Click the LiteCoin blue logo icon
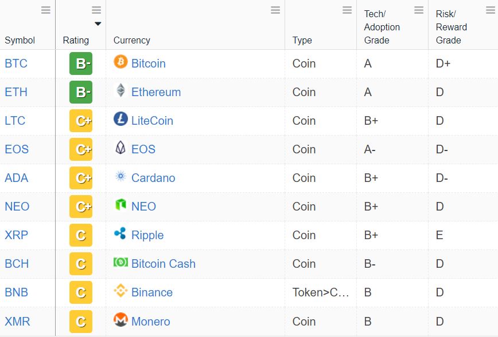This screenshot has height=337, width=498. click(x=120, y=119)
